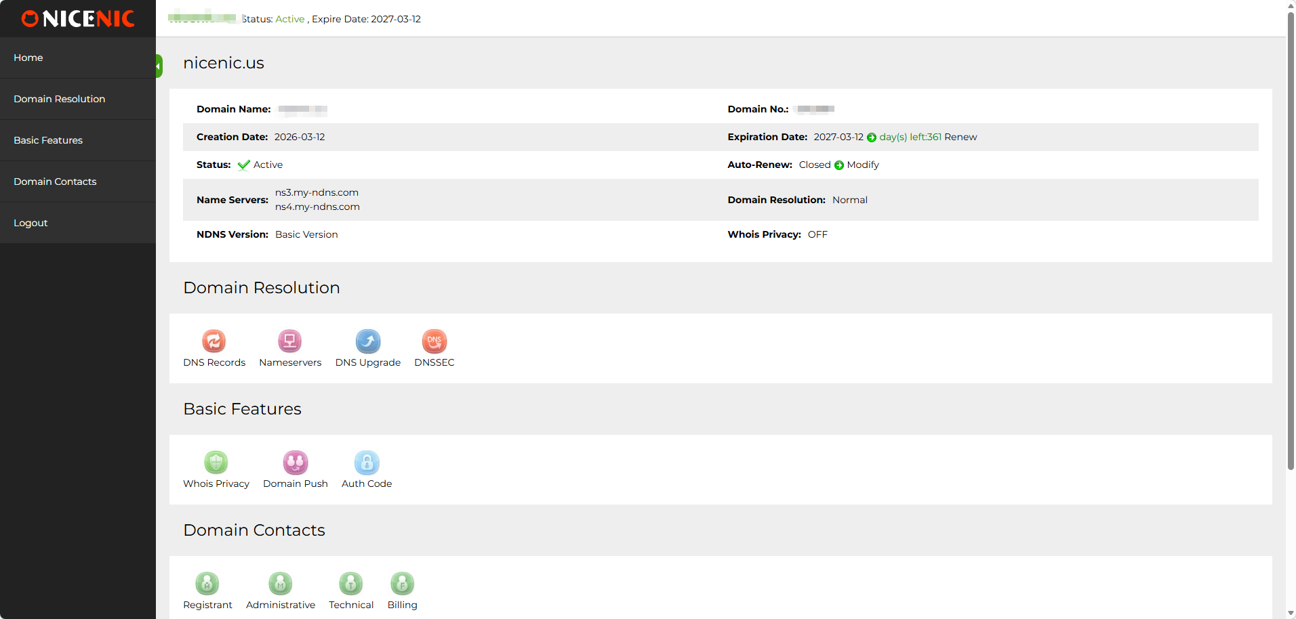
Task: Open the DNSSEC settings icon
Action: pyautogui.click(x=434, y=341)
